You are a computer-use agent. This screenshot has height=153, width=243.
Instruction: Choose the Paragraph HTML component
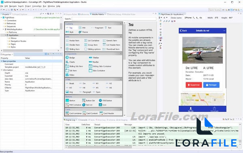85,92
